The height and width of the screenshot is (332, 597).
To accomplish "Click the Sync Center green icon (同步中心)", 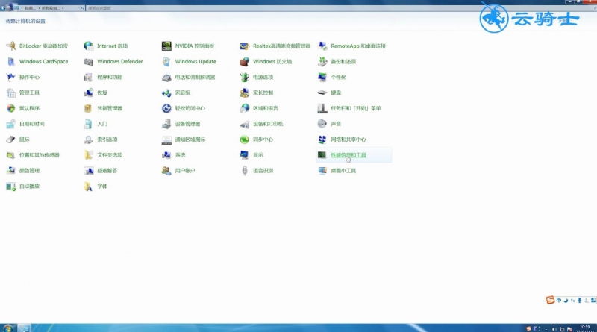I will pyautogui.click(x=245, y=140).
